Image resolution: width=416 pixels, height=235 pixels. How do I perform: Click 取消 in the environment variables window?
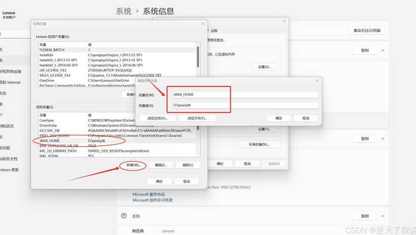(186, 181)
